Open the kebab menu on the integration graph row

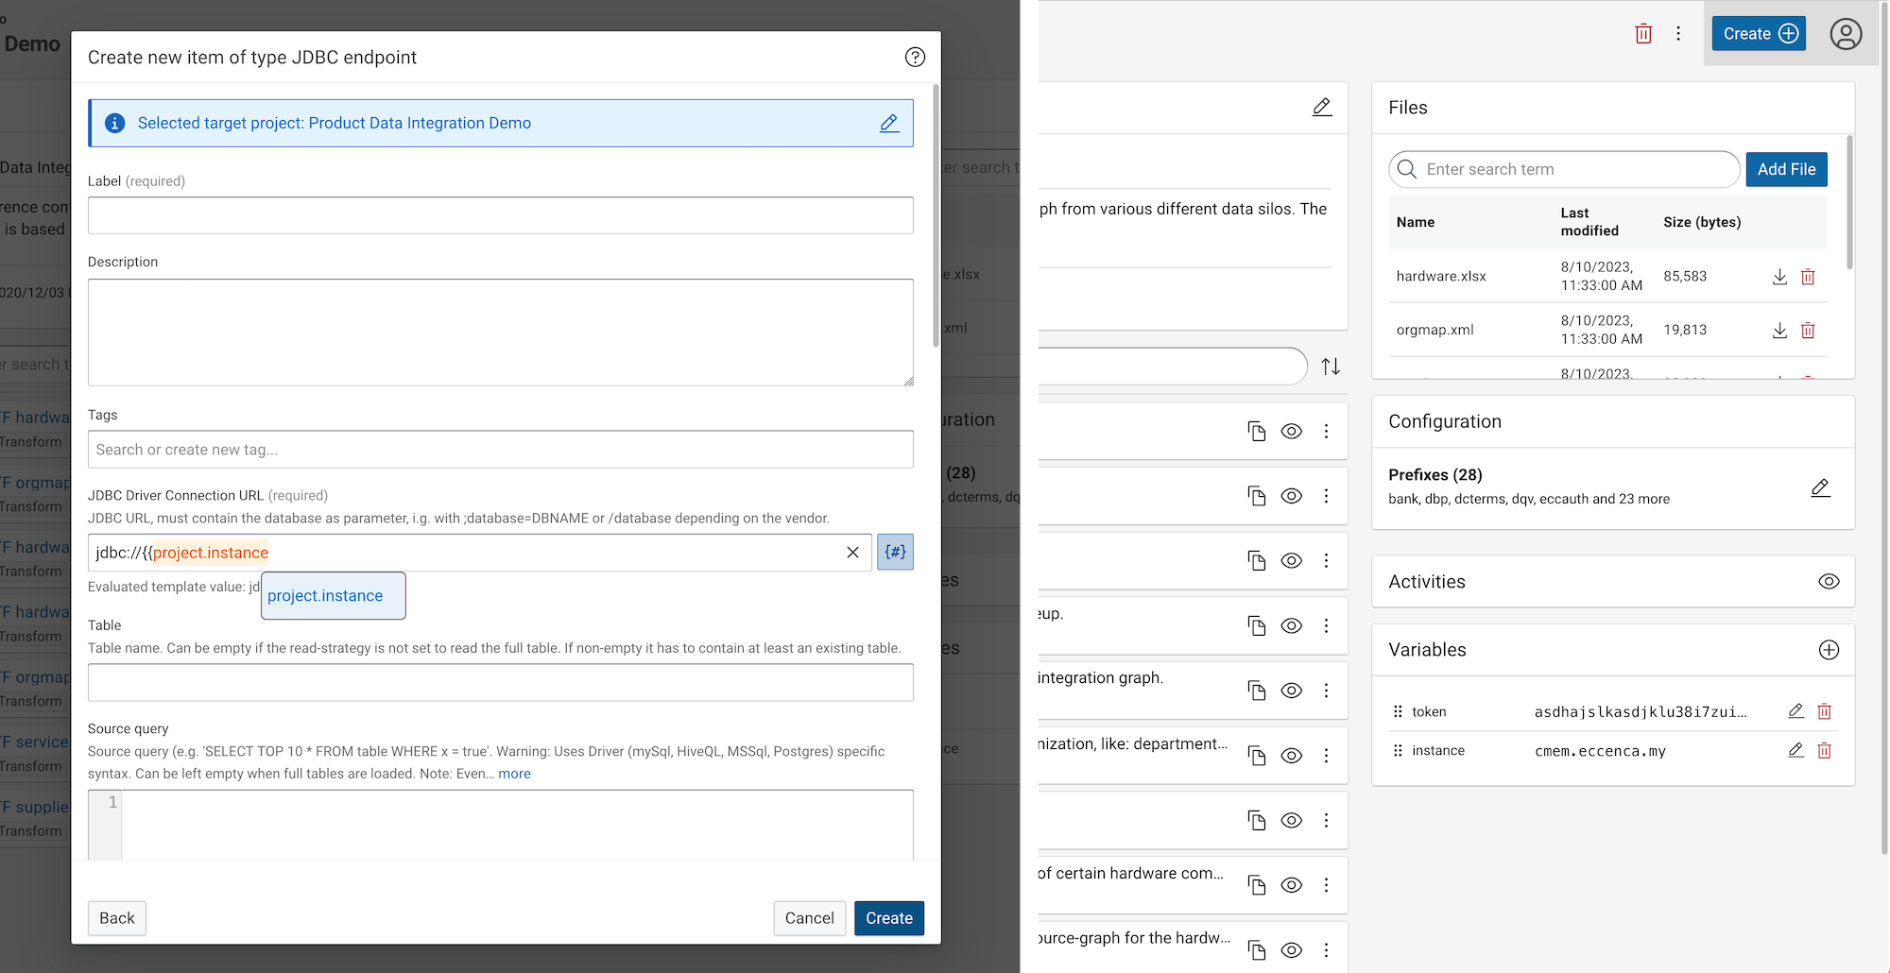(1326, 691)
